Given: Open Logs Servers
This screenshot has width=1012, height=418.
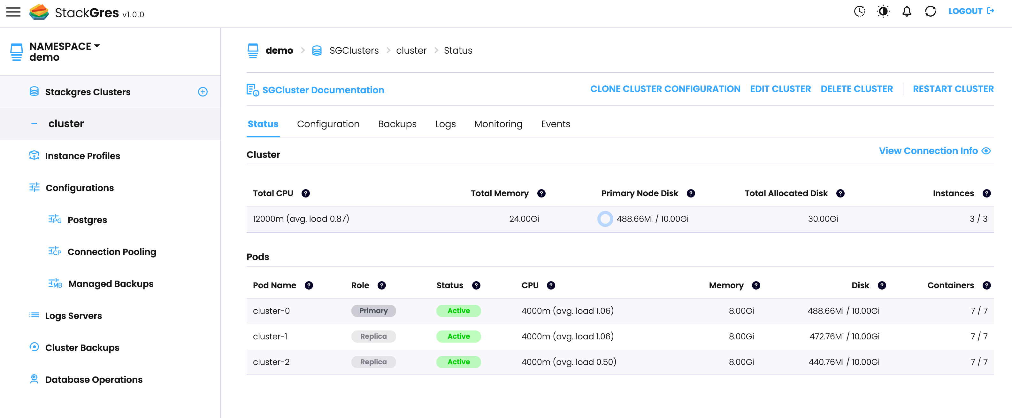Looking at the screenshot, I should click(x=73, y=316).
